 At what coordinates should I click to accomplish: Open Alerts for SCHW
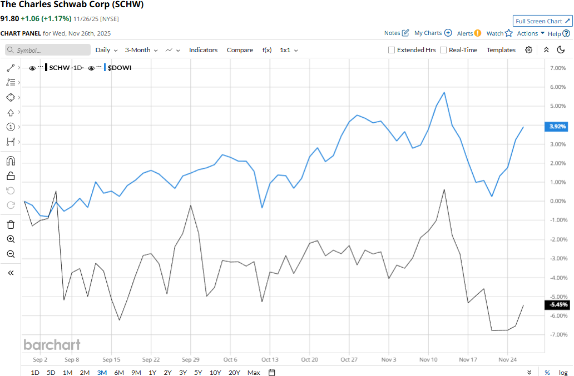469,33
